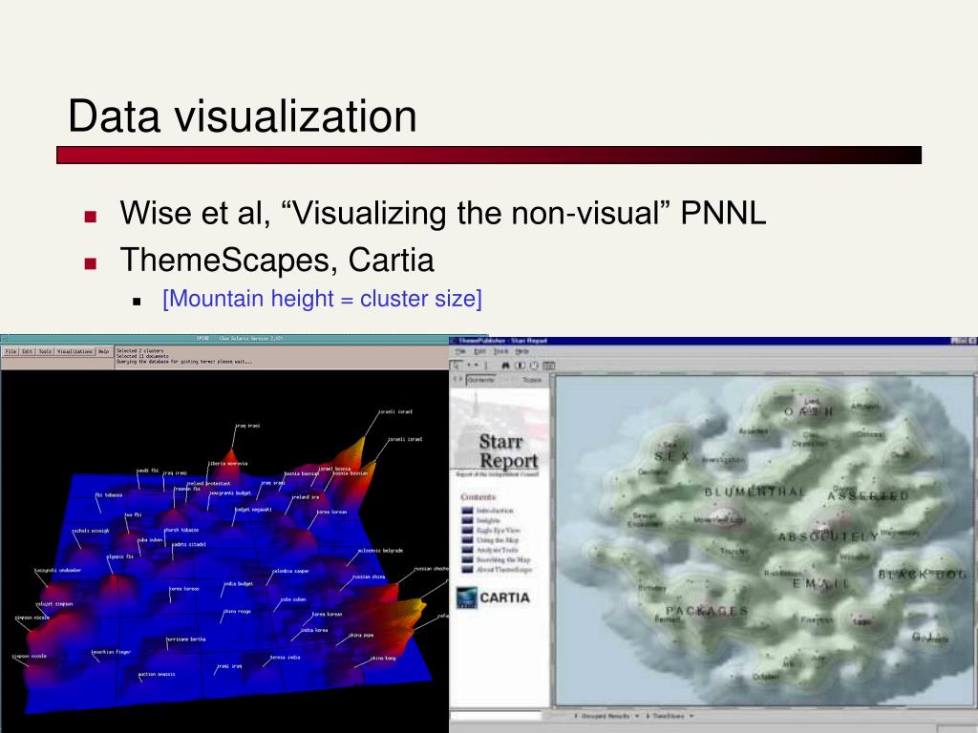The image size is (978, 733).
Task: Click the 'kaczynski unabomber' terrain label
Action: tap(57, 571)
